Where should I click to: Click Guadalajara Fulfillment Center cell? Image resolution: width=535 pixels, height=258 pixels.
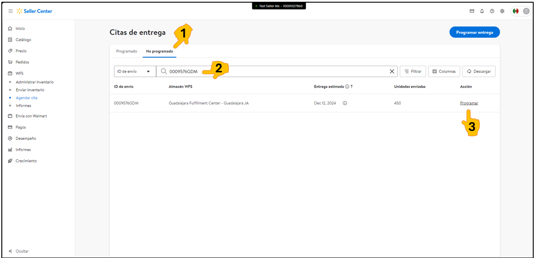209,103
